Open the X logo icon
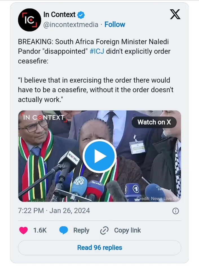 (175, 14)
